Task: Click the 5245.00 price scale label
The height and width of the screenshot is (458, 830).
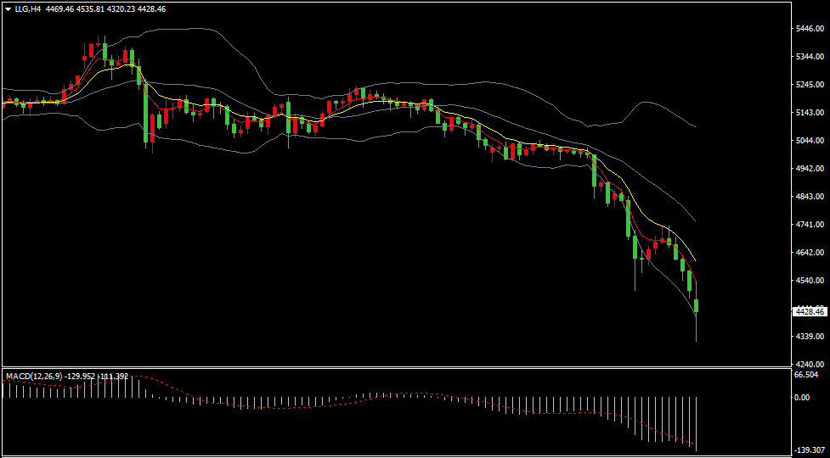Action: pos(811,85)
